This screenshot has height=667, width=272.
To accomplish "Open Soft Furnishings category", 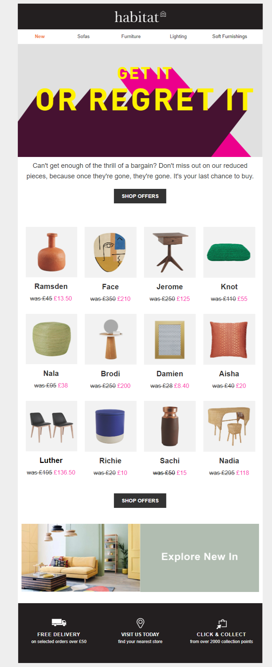I will 230,37.
